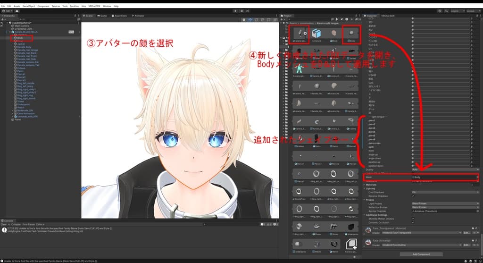Toggle Skinned Motion Vectors checkbox
This screenshot has height=263, width=483.
(x=413, y=219)
